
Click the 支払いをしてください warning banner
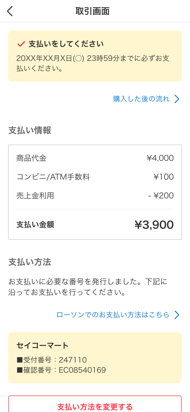click(x=95, y=56)
